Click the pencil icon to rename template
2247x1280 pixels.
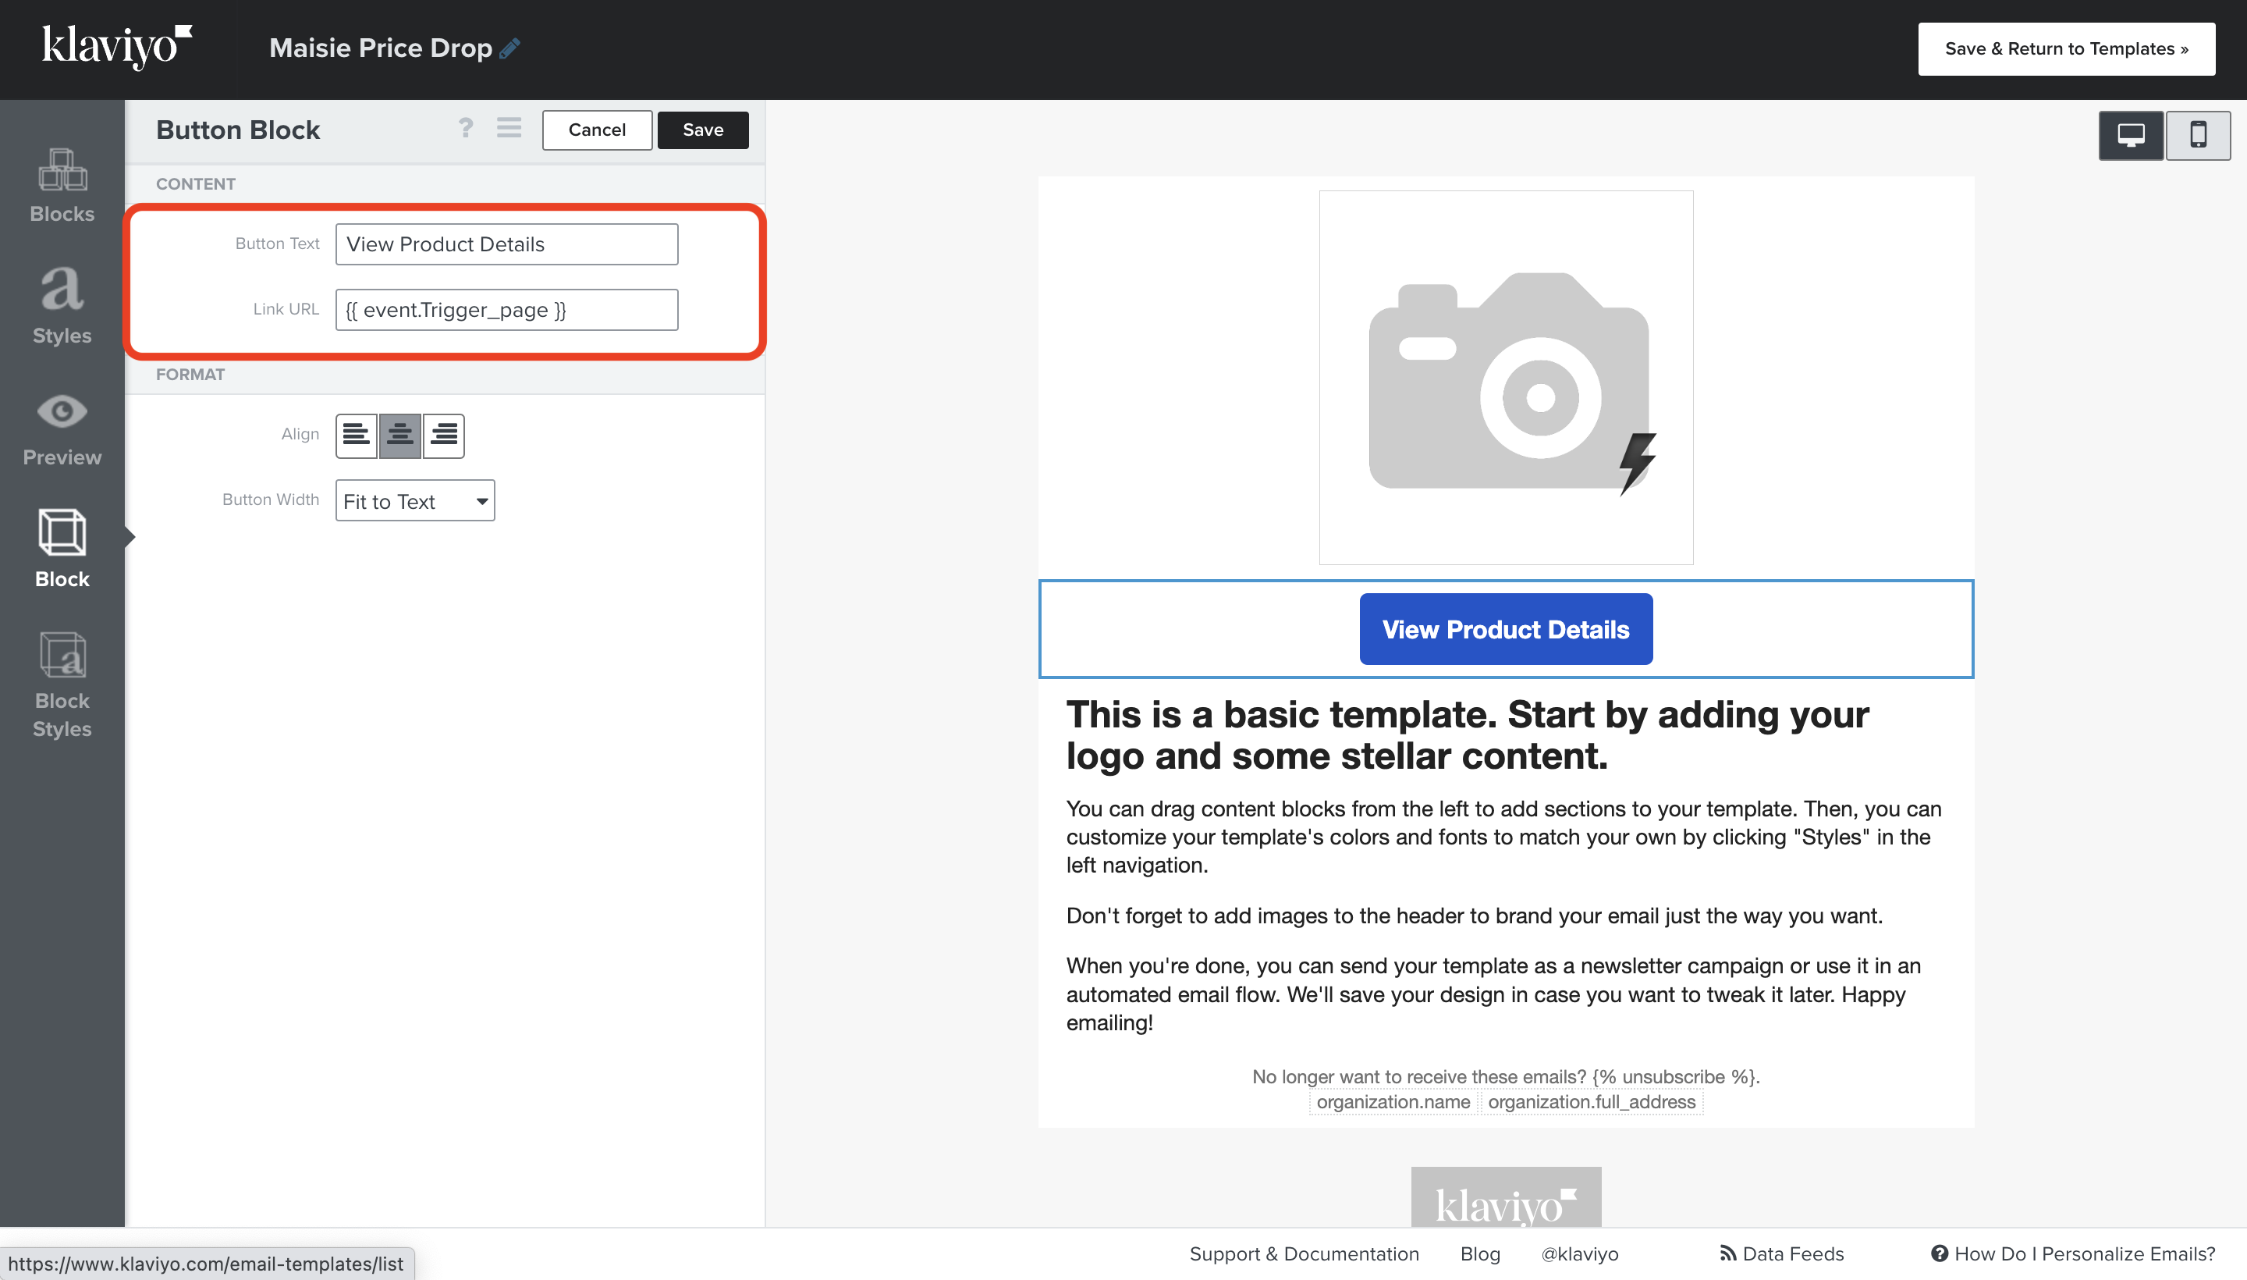509,48
